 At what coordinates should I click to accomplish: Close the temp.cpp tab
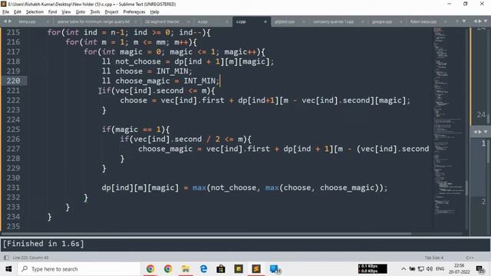(48, 21)
